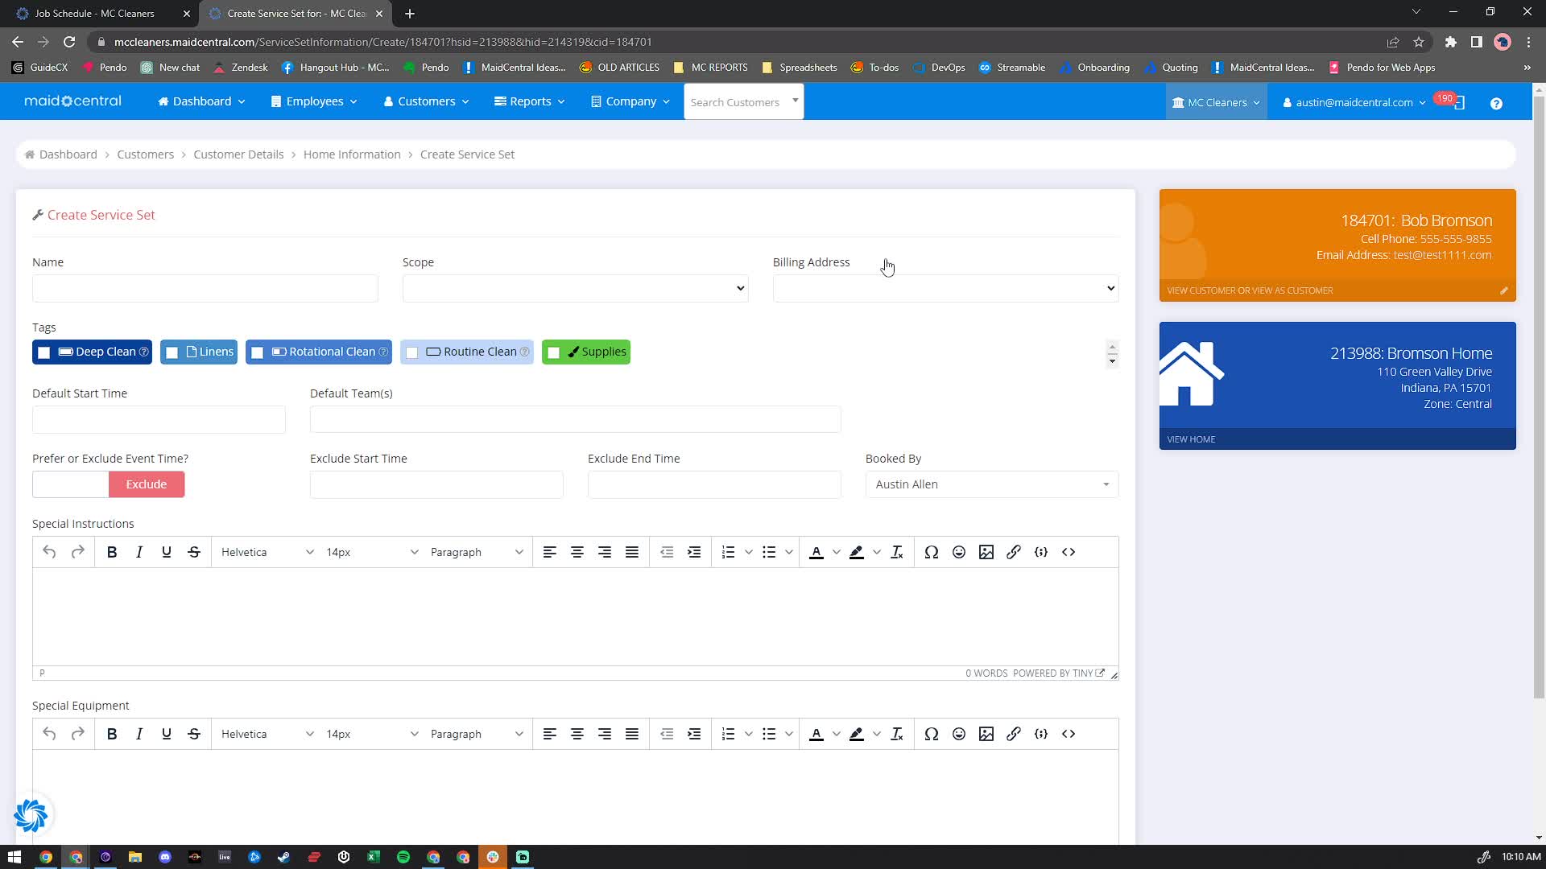Screen dimensions: 1546x869
Task: Increase indent in Special Equipment editor
Action: pyautogui.click(x=694, y=734)
